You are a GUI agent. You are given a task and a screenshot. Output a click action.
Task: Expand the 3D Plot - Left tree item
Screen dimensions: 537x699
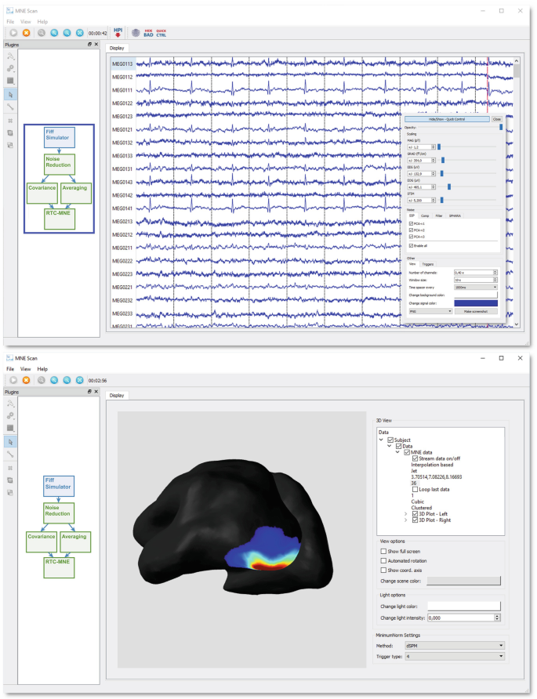[x=405, y=514]
